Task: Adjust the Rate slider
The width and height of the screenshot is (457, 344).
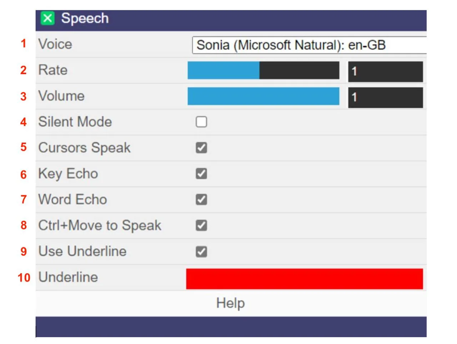Action: pyautogui.click(x=263, y=70)
